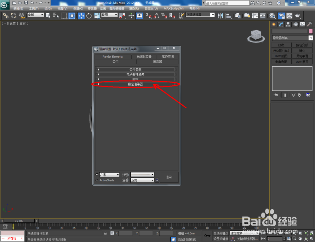The width and height of the screenshot is (315, 242).
Task: Toggle Angle Snap
Action: pos(157,15)
